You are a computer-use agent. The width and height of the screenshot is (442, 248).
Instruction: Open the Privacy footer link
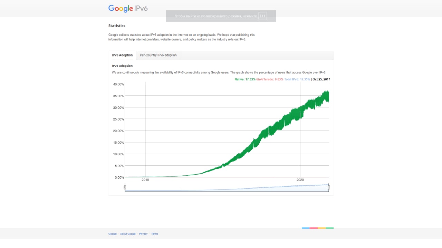pos(143,234)
